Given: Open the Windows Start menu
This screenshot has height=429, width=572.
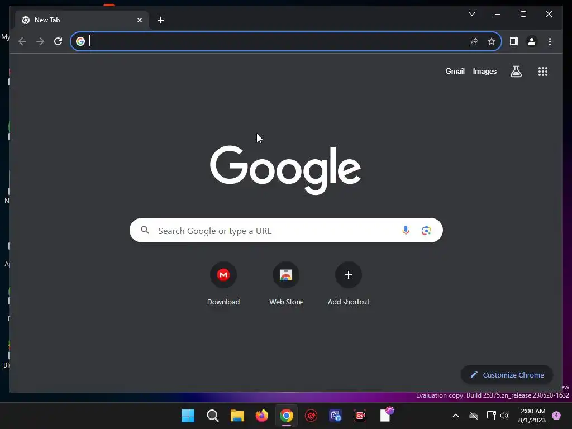Looking at the screenshot, I should (x=188, y=416).
